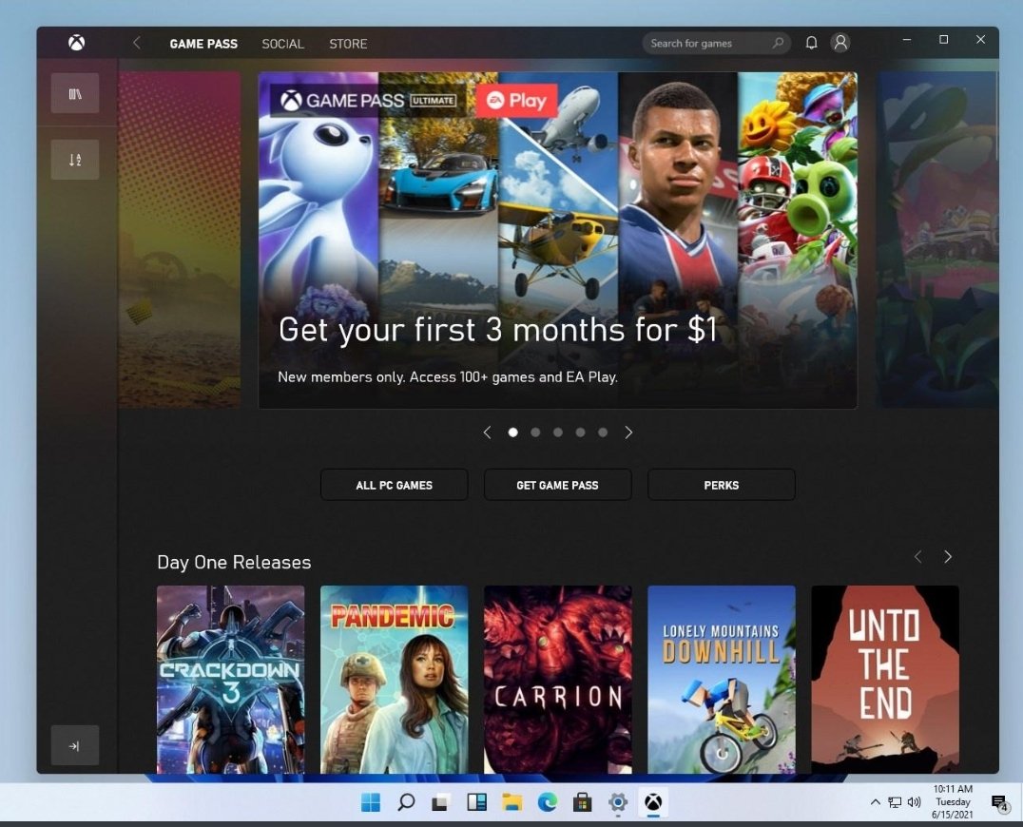Open taskbar Search icon
The image size is (1023, 827).
click(406, 802)
